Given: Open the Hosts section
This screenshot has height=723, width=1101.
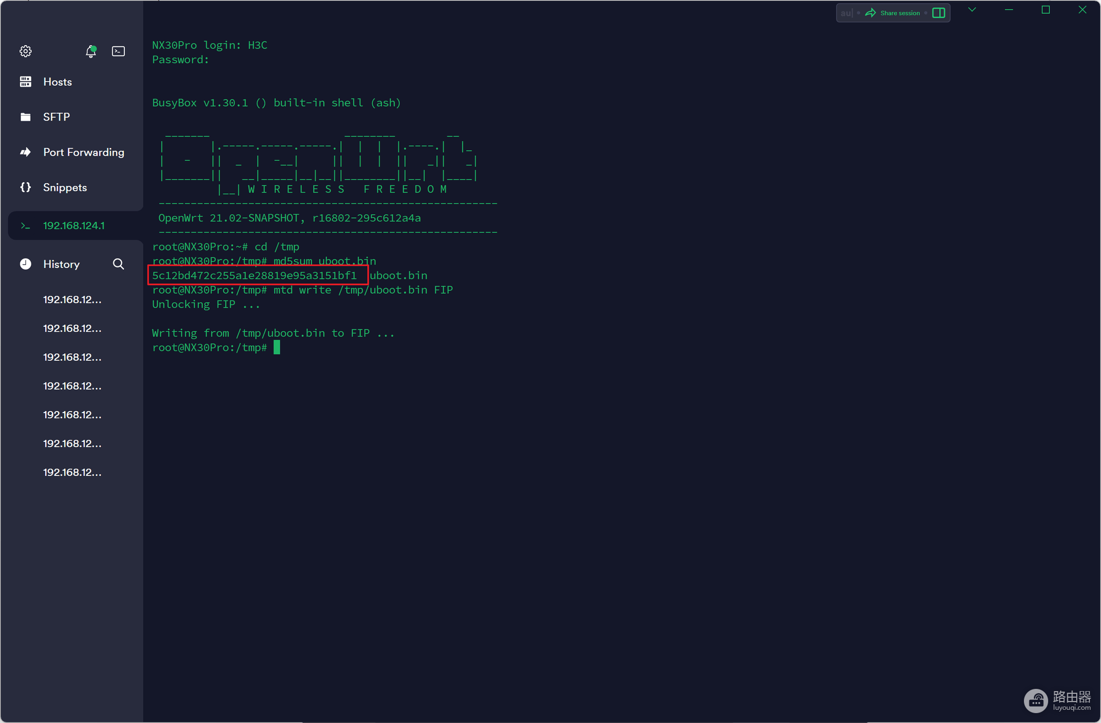Looking at the screenshot, I should [x=57, y=82].
